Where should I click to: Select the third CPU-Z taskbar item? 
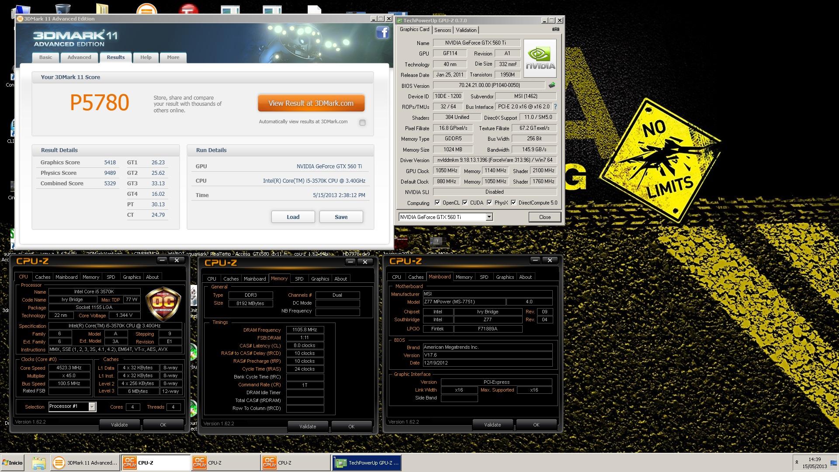point(295,463)
